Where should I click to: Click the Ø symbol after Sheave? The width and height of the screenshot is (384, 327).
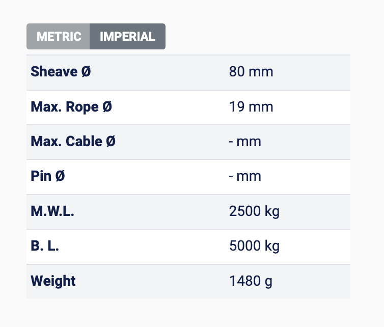tap(86, 72)
